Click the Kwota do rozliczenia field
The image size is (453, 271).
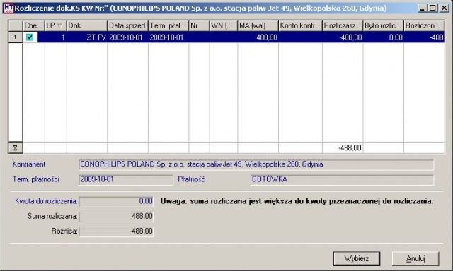pyautogui.click(x=116, y=201)
